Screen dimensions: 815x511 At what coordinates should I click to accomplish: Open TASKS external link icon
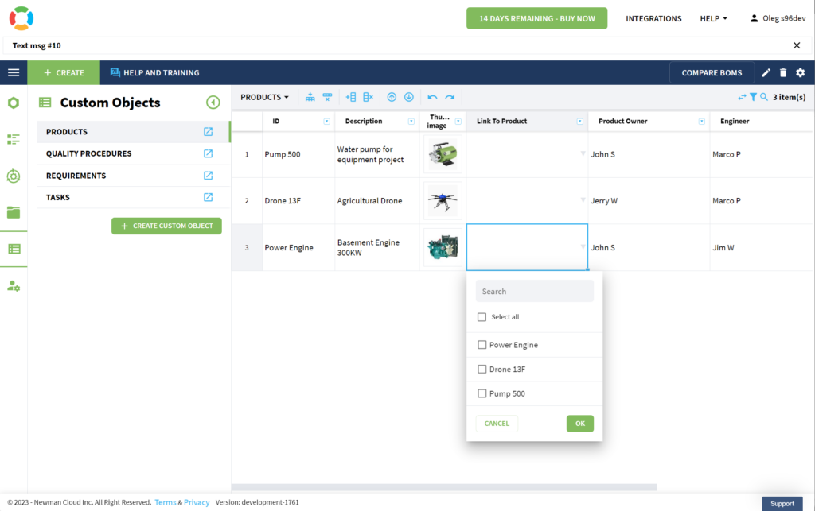pyautogui.click(x=208, y=197)
